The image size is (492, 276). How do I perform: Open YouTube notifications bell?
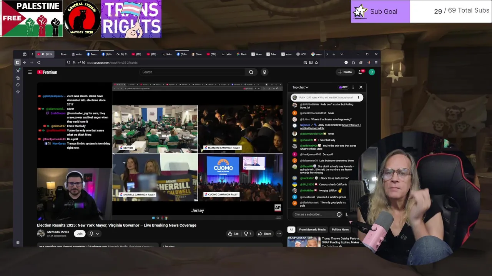point(361,72)
